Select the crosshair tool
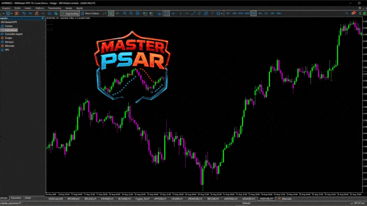Viewport: 367px width, 206px height. pyautogui.click(x=173, y=13)
